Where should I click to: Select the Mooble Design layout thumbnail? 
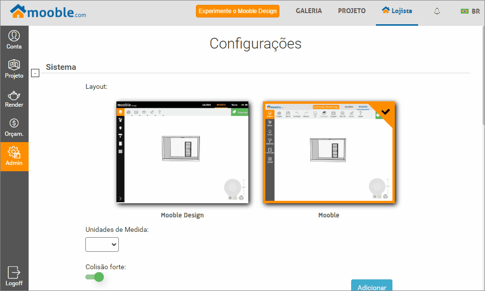click(x=182, y=152)
